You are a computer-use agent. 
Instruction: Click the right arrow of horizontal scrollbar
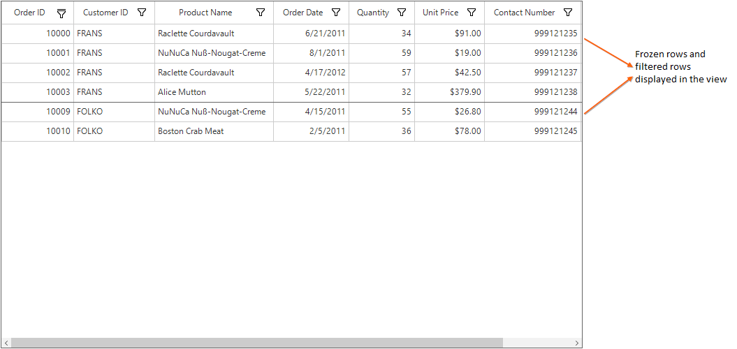tap(577, 343)
